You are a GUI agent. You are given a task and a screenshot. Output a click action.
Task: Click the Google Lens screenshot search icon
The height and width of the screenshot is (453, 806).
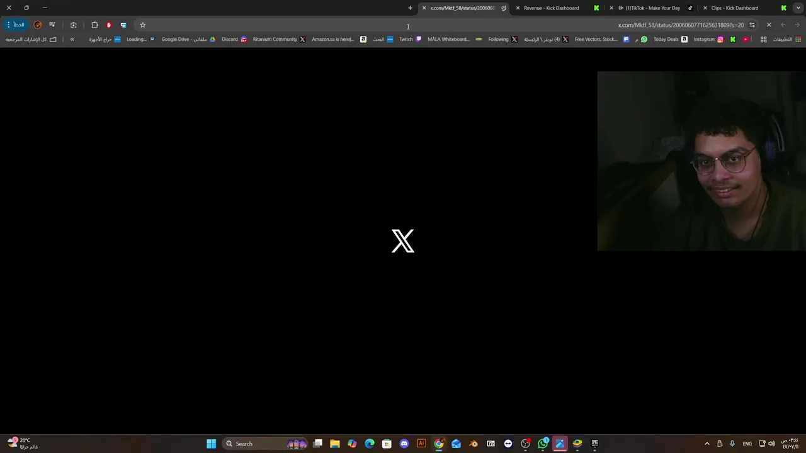click(74, 25)
